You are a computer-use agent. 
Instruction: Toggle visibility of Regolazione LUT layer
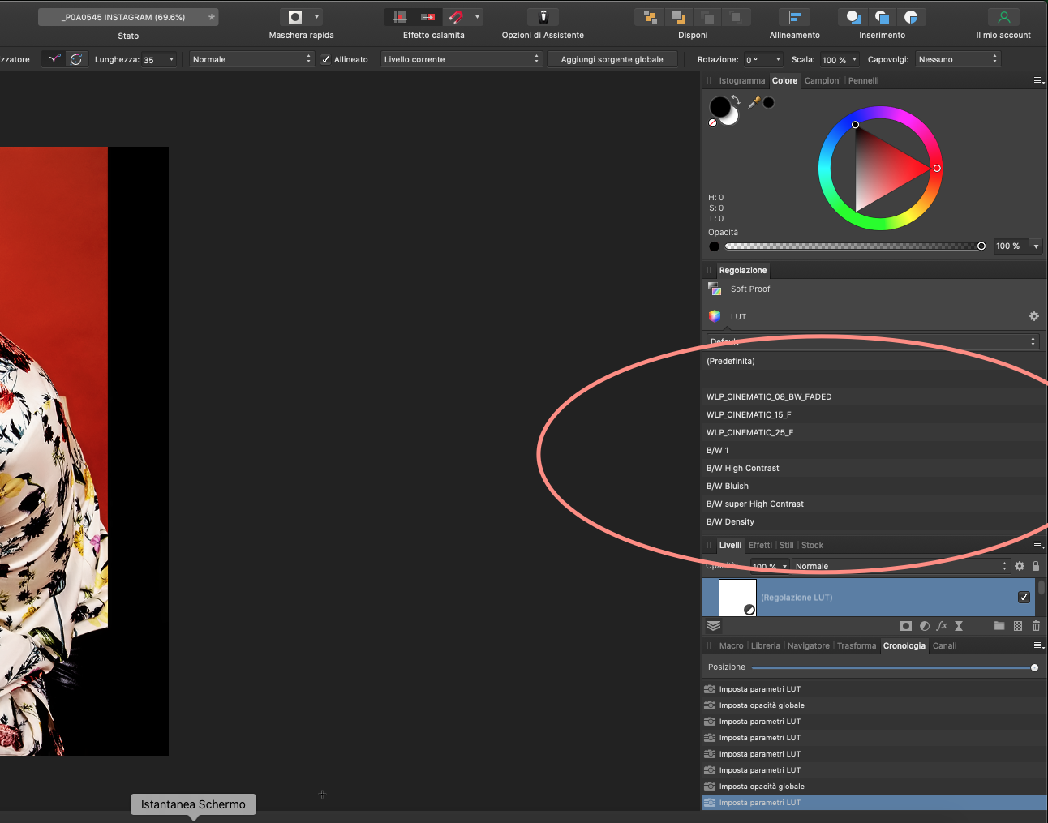pyautogui.click(x=1024, y=597)
